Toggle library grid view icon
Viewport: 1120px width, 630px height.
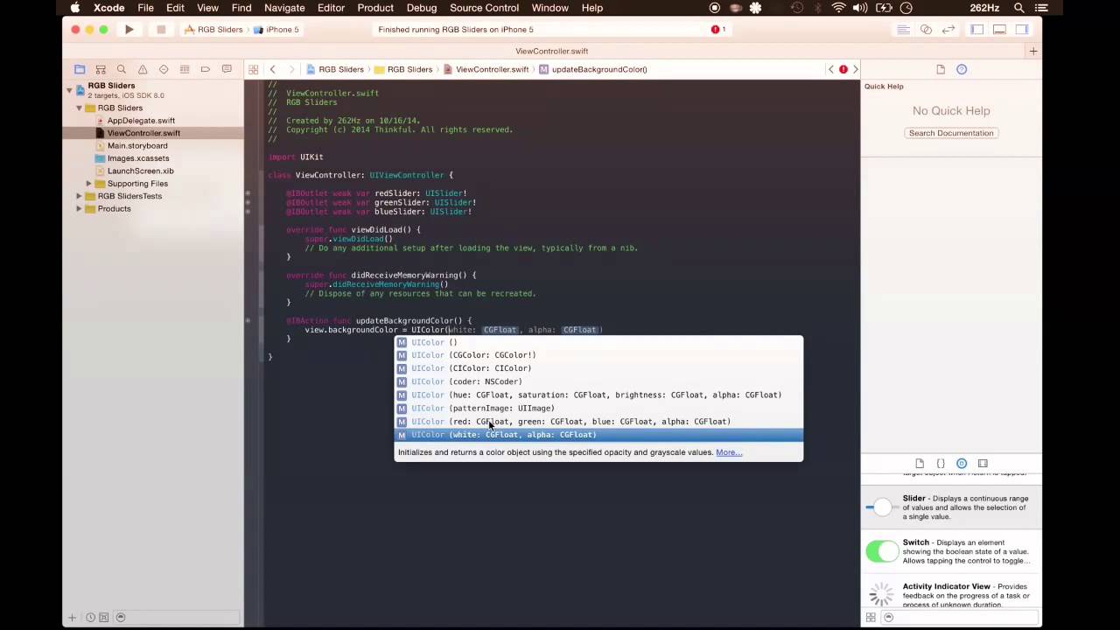click(x=871, y=618)
